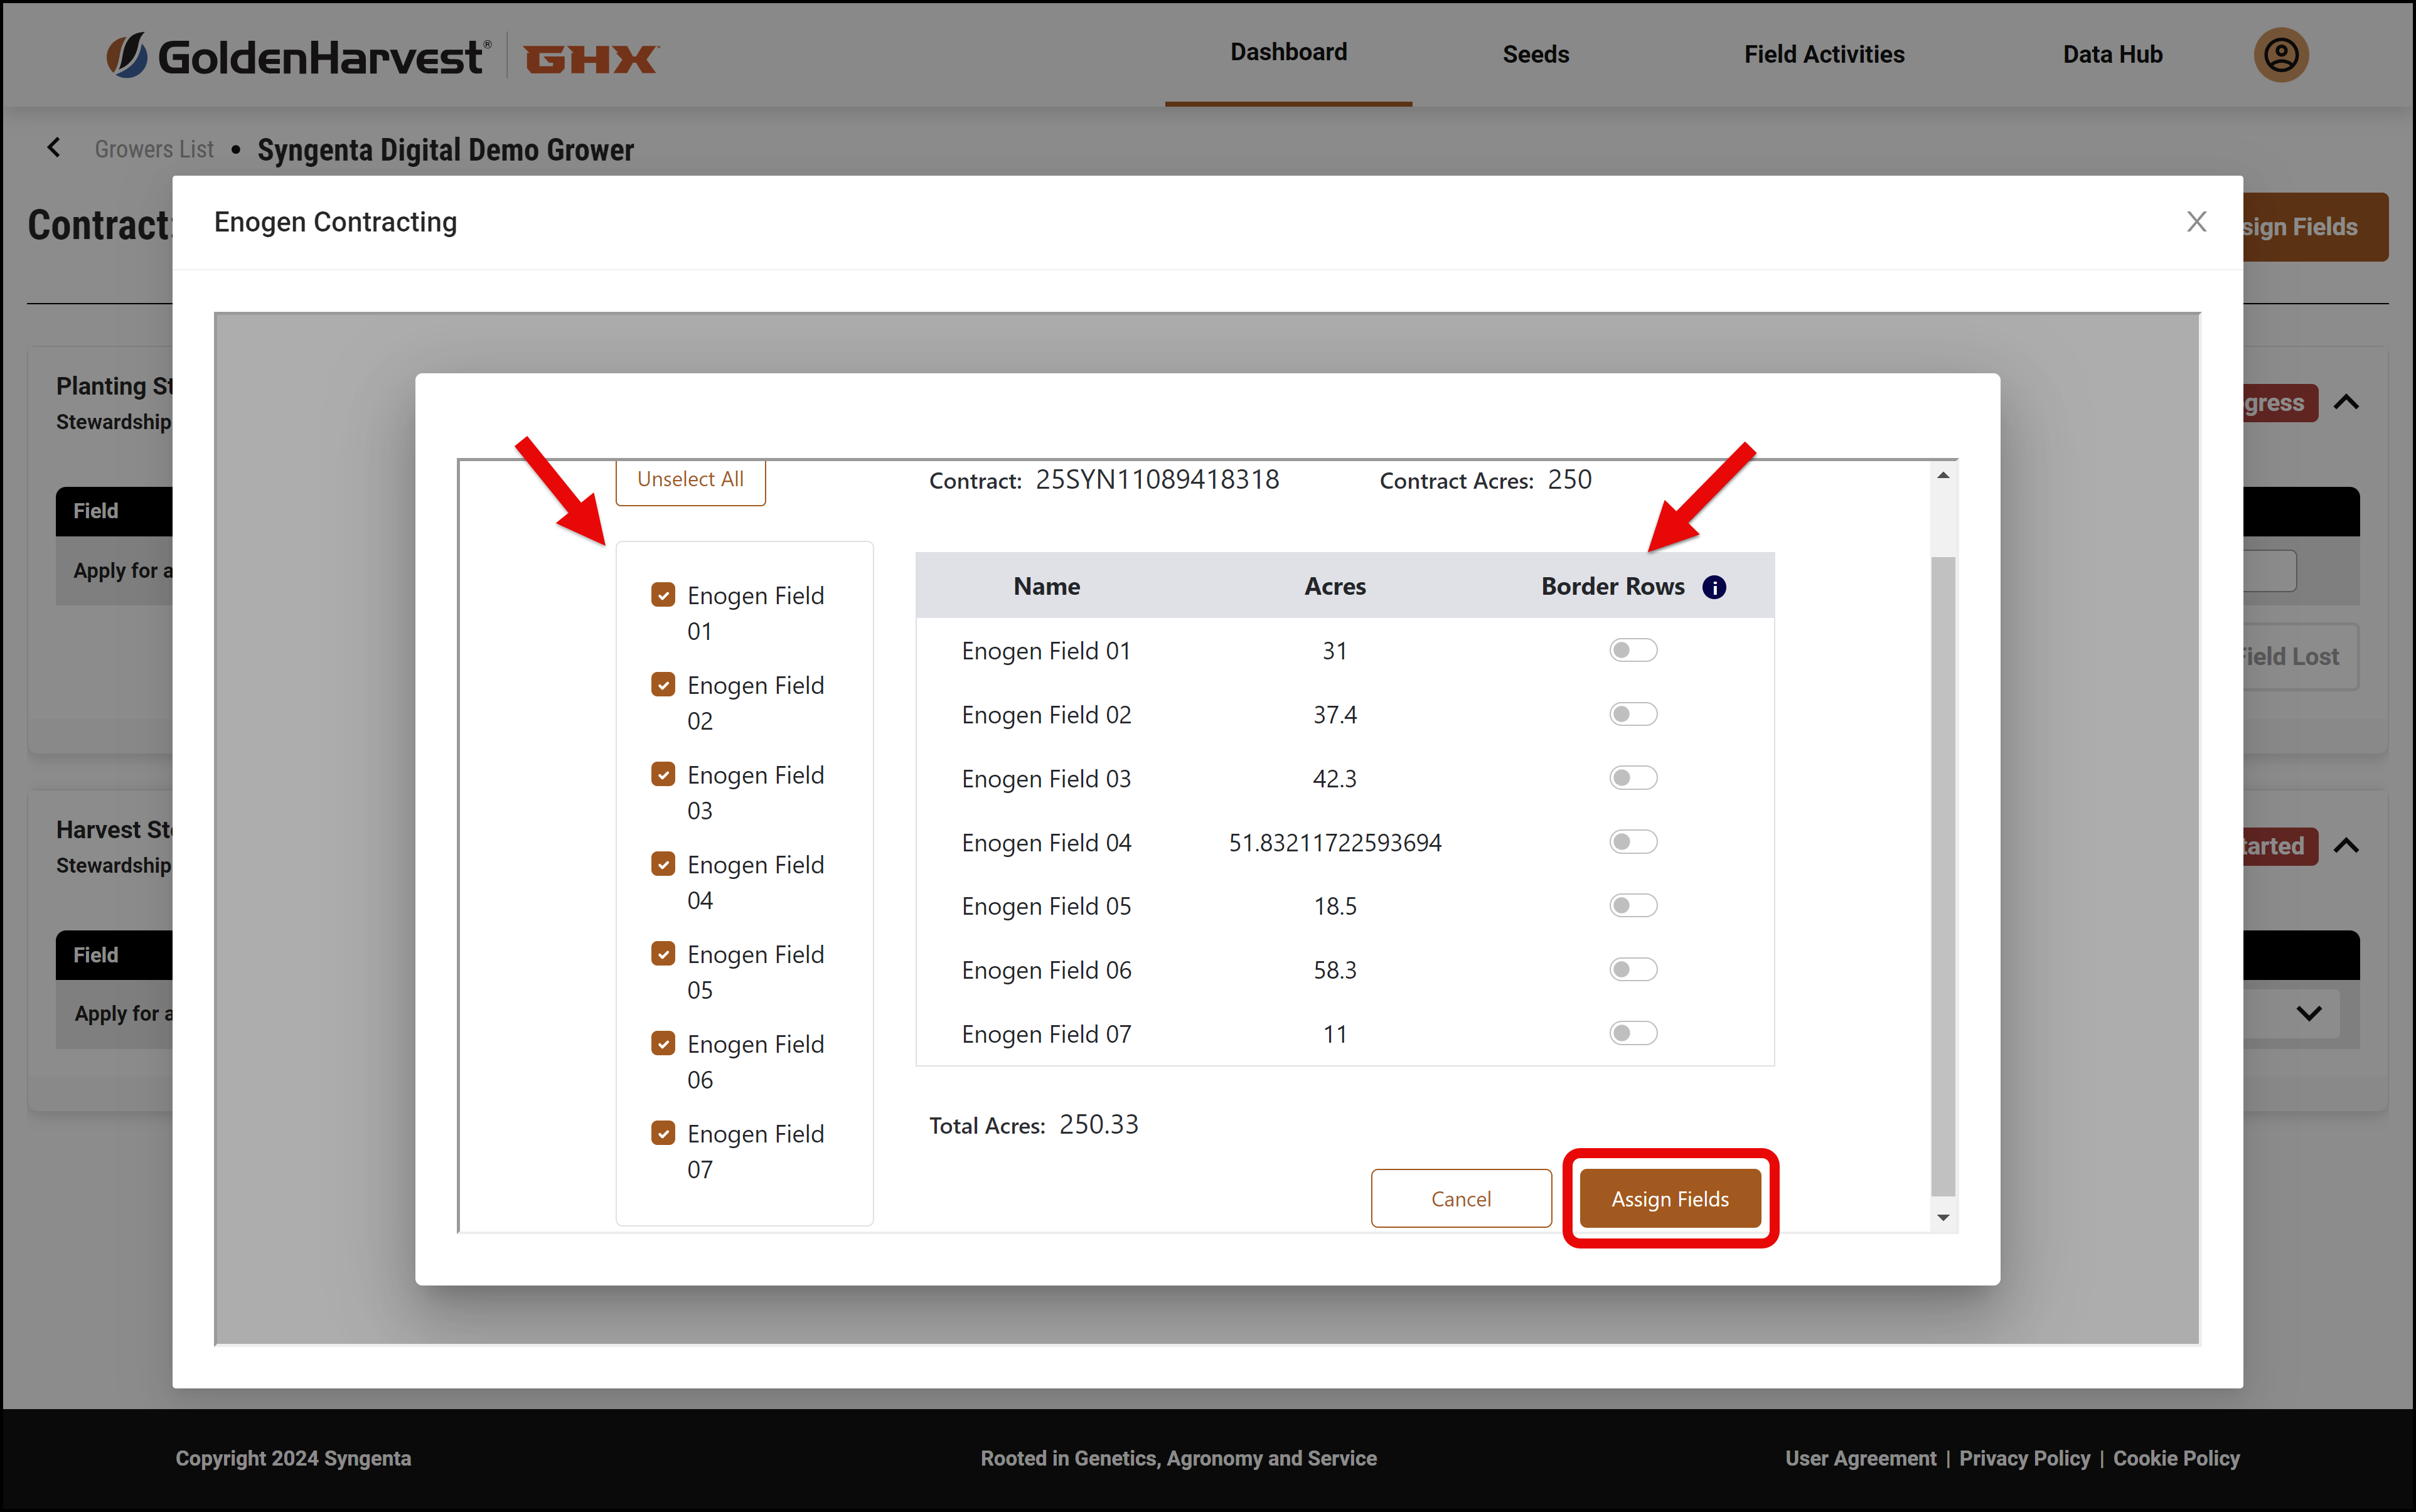This screenshot has height=1512, width=2416.
Task: Open the user profile account icon
Action: (2280, 55)
